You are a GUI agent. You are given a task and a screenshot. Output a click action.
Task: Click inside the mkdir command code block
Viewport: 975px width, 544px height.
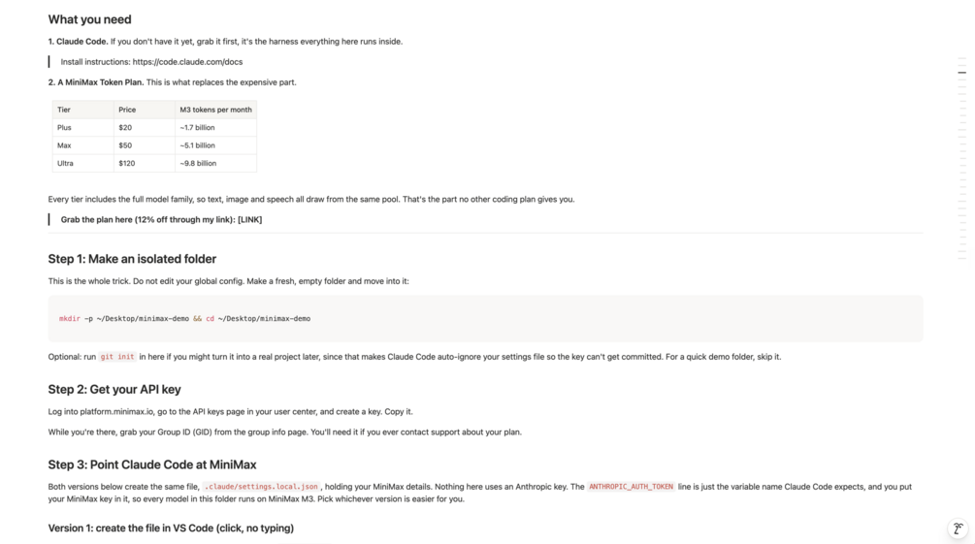485,318
